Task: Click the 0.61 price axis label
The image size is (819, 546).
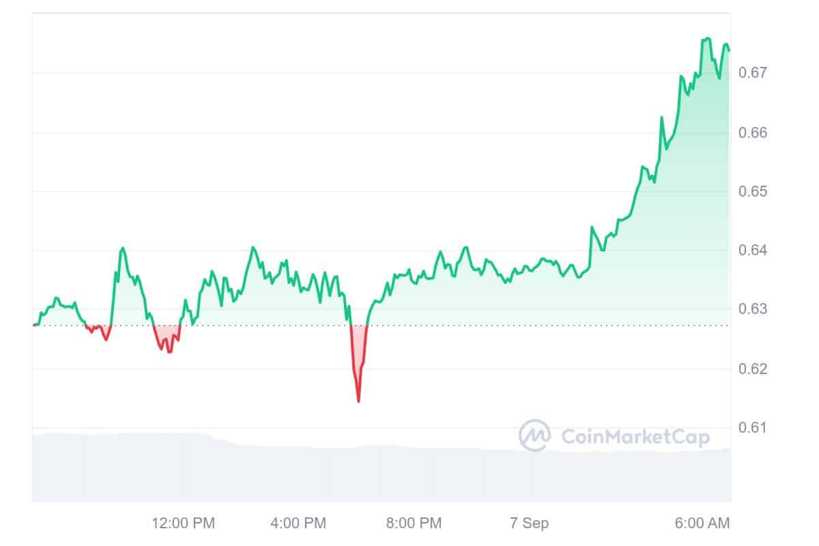Action: pyautogui.click(x=754, y=428)
